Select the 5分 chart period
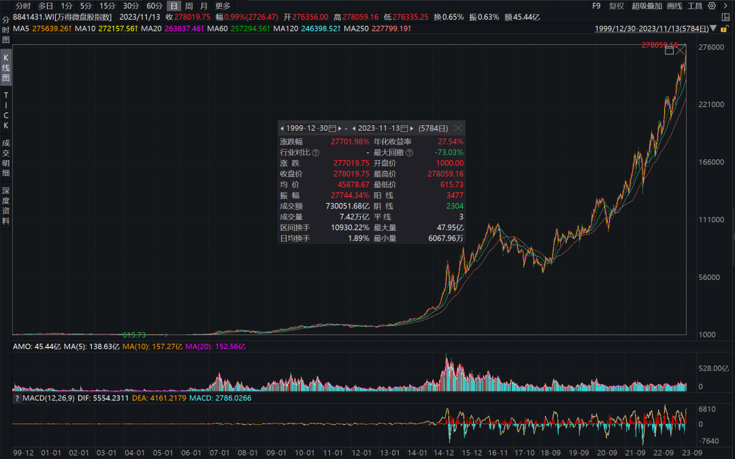 coord(86,6)
